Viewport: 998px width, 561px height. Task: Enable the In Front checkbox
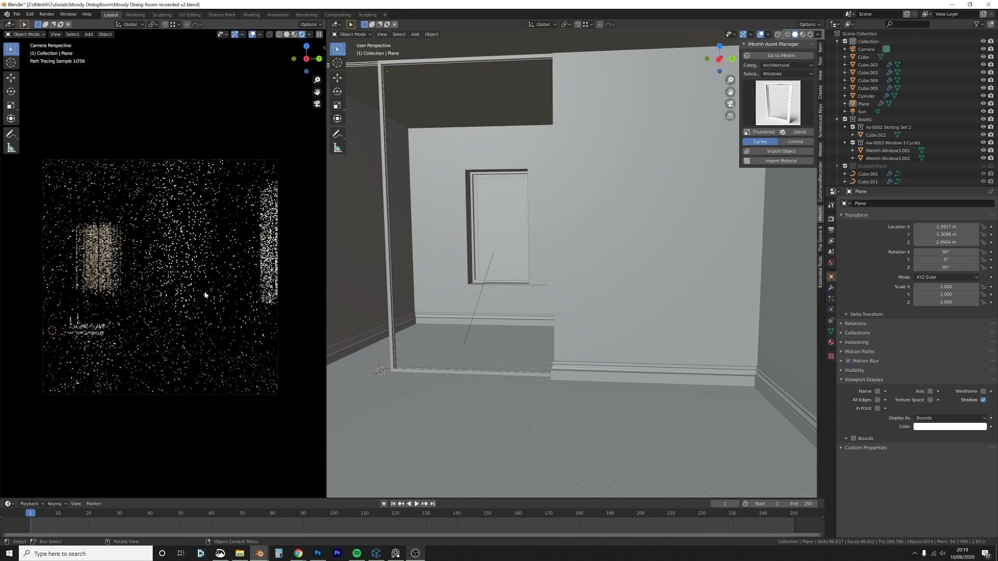[877, 408]
